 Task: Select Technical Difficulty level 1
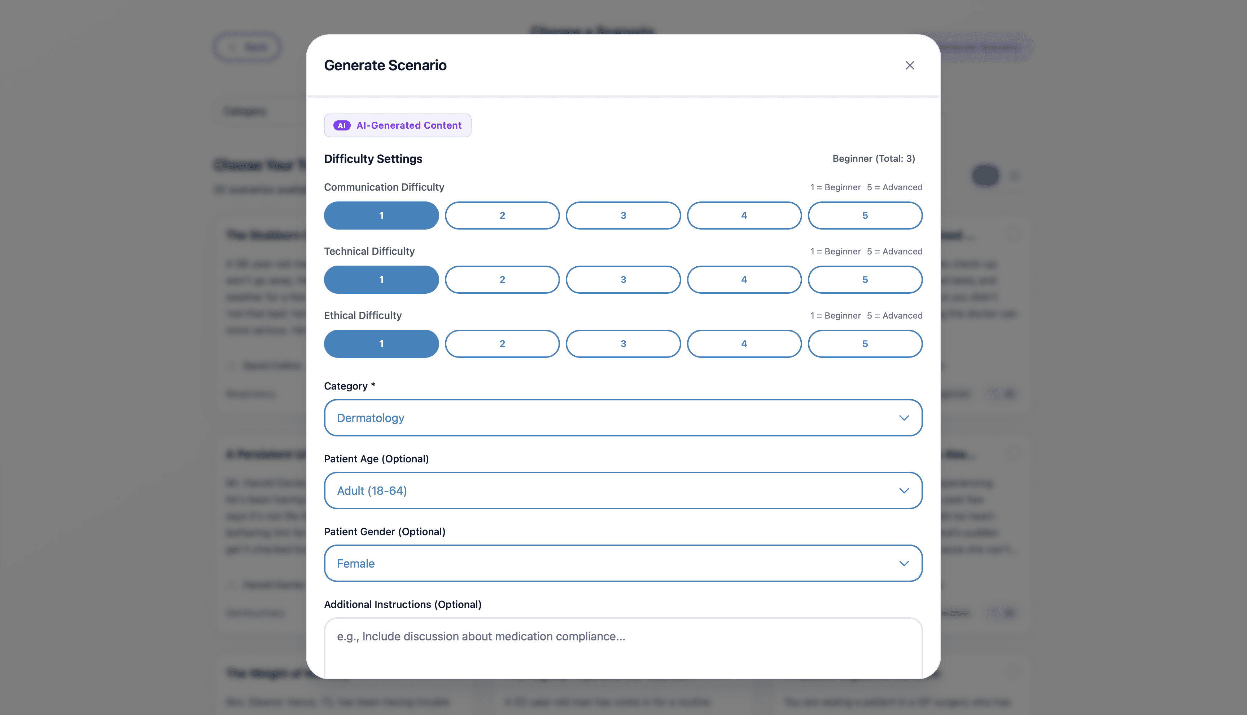click(x=381, y=280)
